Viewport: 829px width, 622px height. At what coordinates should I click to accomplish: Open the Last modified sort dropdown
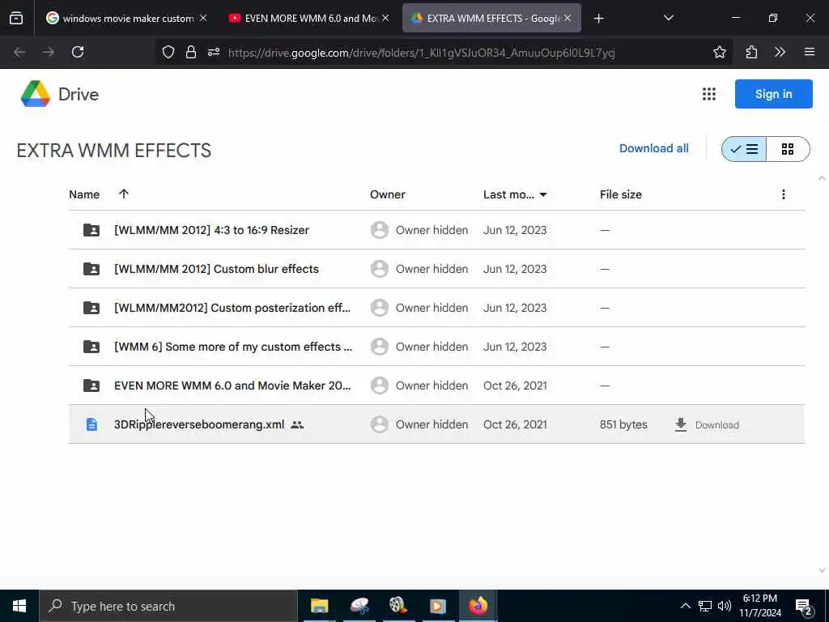coord(543,194)
